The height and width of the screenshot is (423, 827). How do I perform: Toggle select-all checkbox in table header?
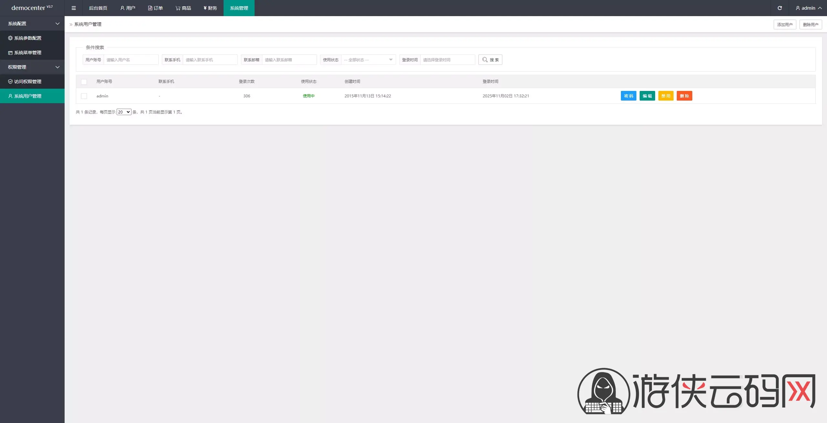click(x=84, y=82)
